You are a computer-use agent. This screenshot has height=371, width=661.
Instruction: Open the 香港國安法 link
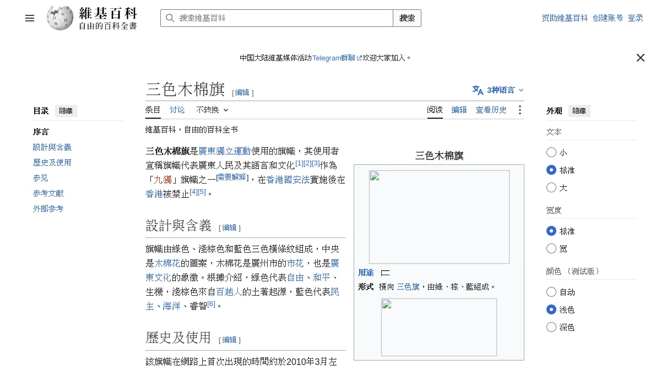(x=288, y=179)
